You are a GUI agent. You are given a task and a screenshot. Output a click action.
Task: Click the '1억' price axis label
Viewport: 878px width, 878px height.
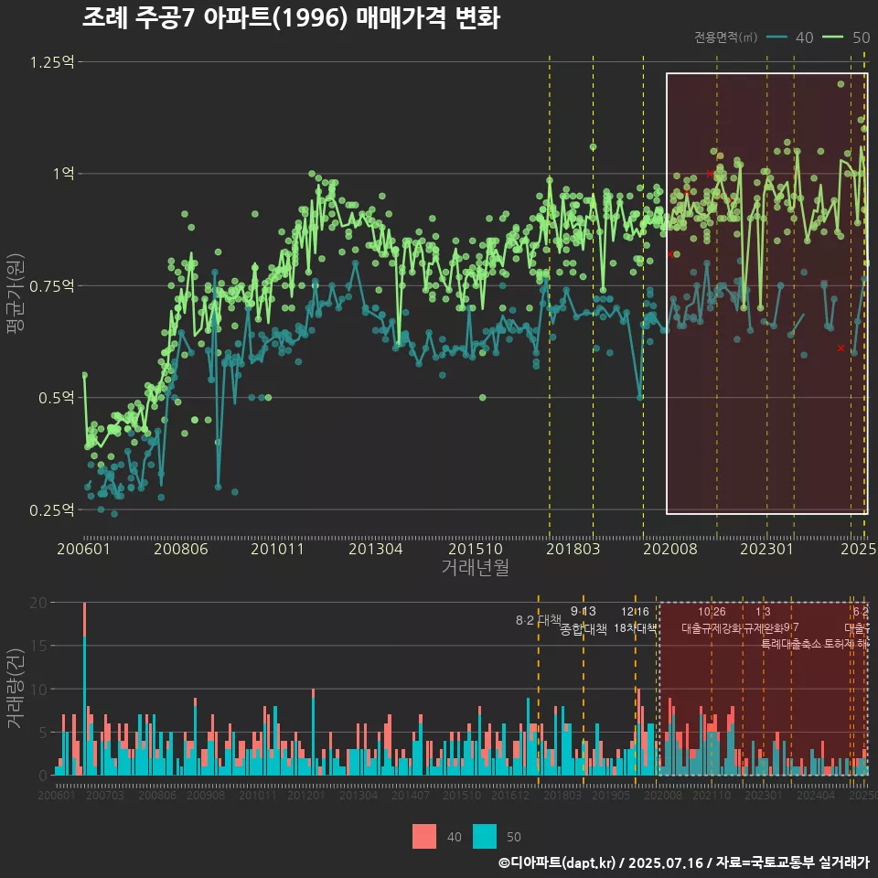click(x=63, y=174)
